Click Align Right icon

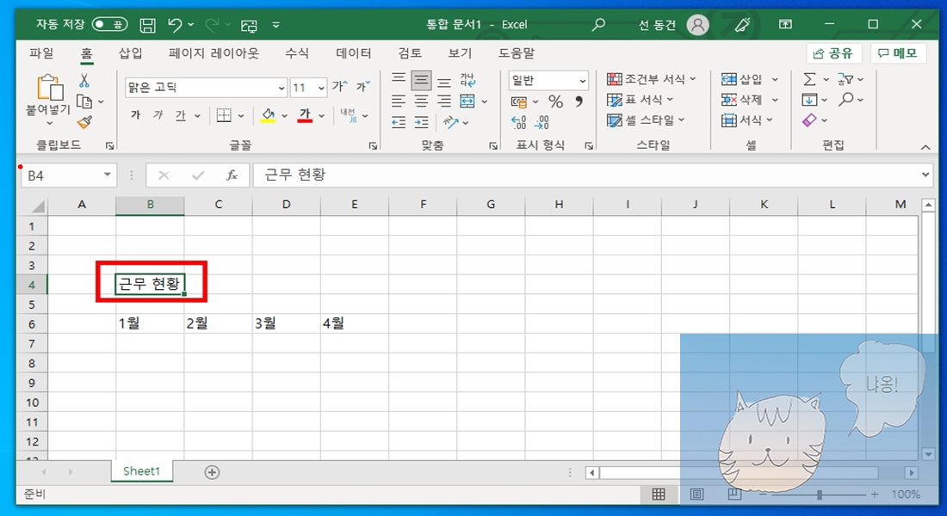[x=444, y=101]
